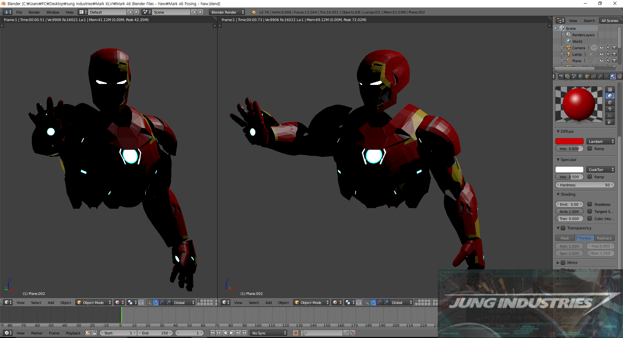Set material preview to flat plane
This screenshot has height=338, width=623.
(610, 89)
